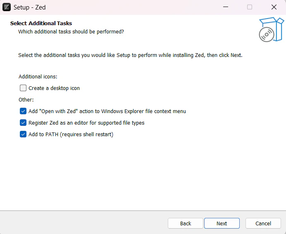Click "Which additional tasks should be performed?" text
The height and width of the screenshot is (234, 286).
pyautogui.click(x=71, y=32)
